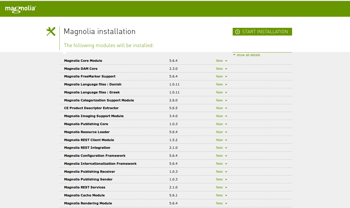Screen dimensions: 350x208
Task: Click the Magnolia Rendering Module name
Action: point(88,203)
